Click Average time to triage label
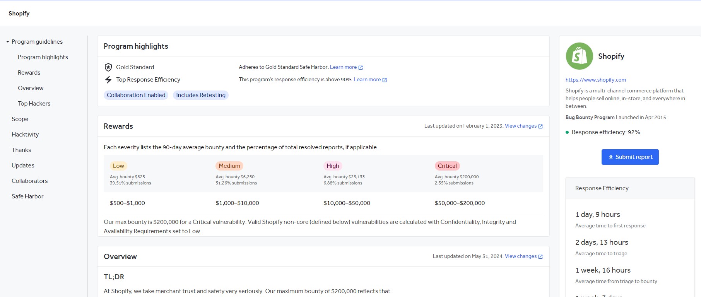The width and height of the screenshot is (701, 297). (x=601, y=254)
